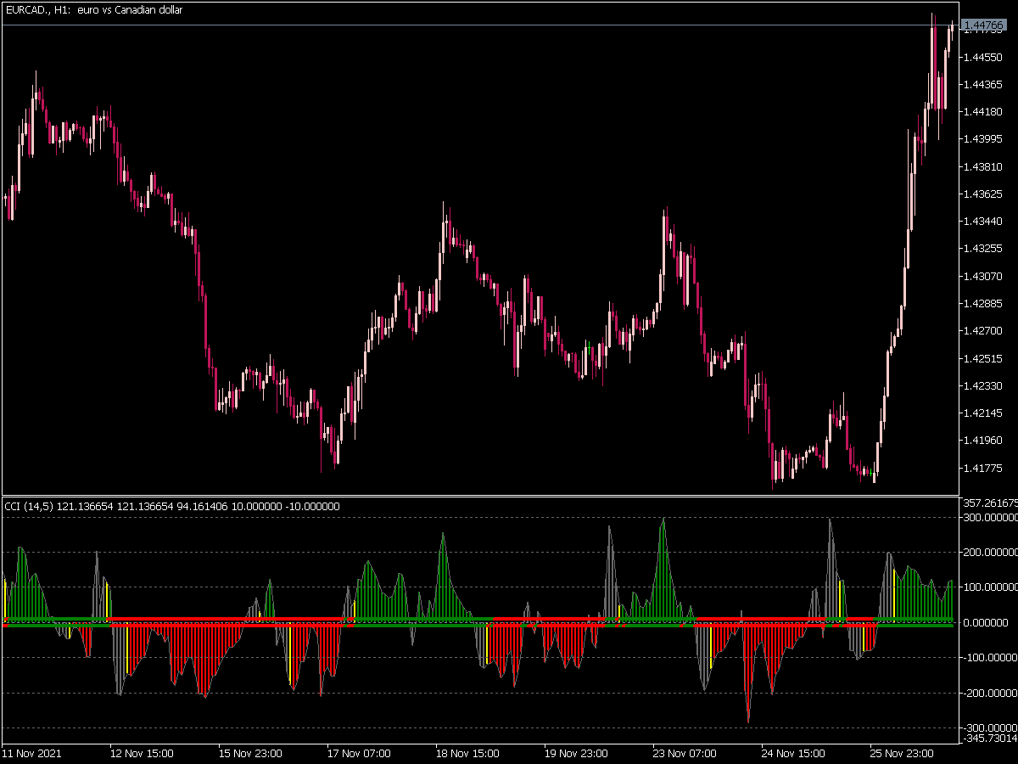The image size is (1018, 764).
Task: Click the 25 Nov 23:00 time label
Action: 902,753
